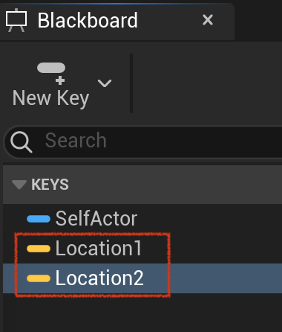Image resolution: width=282 pixels, height=332 pixels.
Task: Click the vertical toolbar separator beside New Key
Action: pyautogui.click(x=131, y=83)
